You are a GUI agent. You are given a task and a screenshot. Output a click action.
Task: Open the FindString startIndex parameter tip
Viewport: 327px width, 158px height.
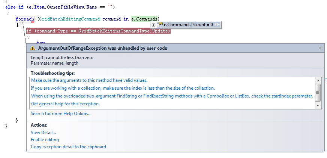(x=172, y=96)
